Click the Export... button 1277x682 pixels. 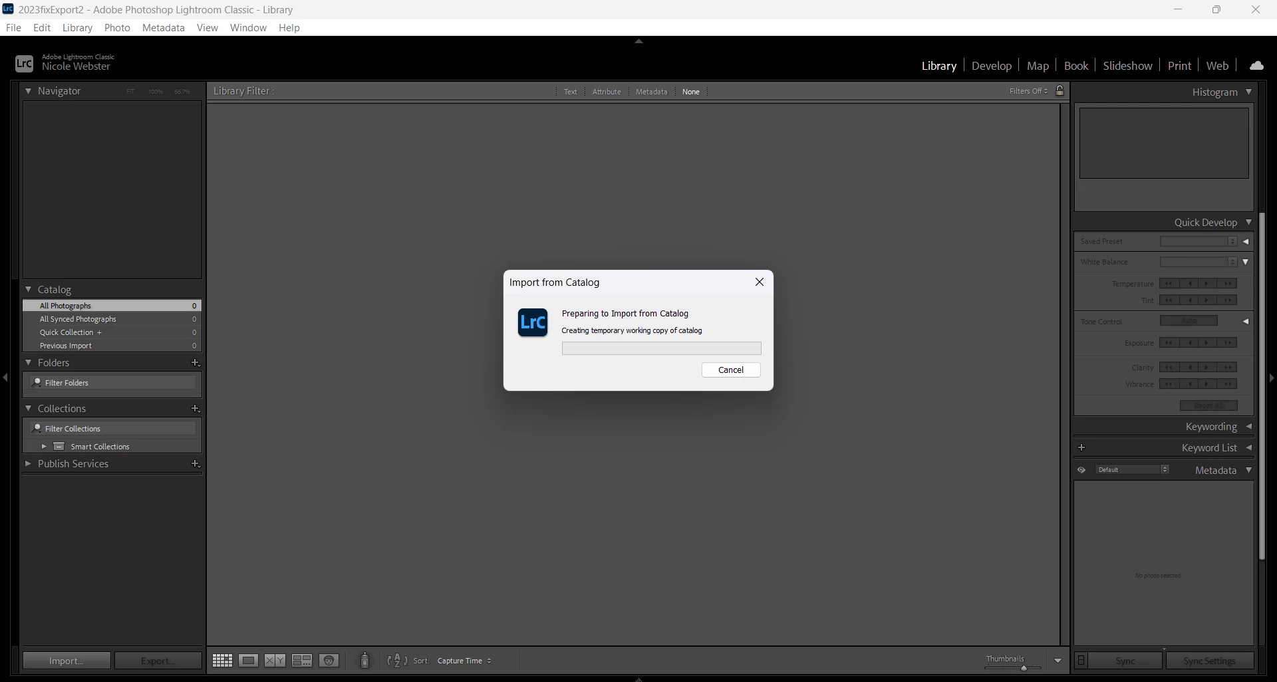coord(158,661)
